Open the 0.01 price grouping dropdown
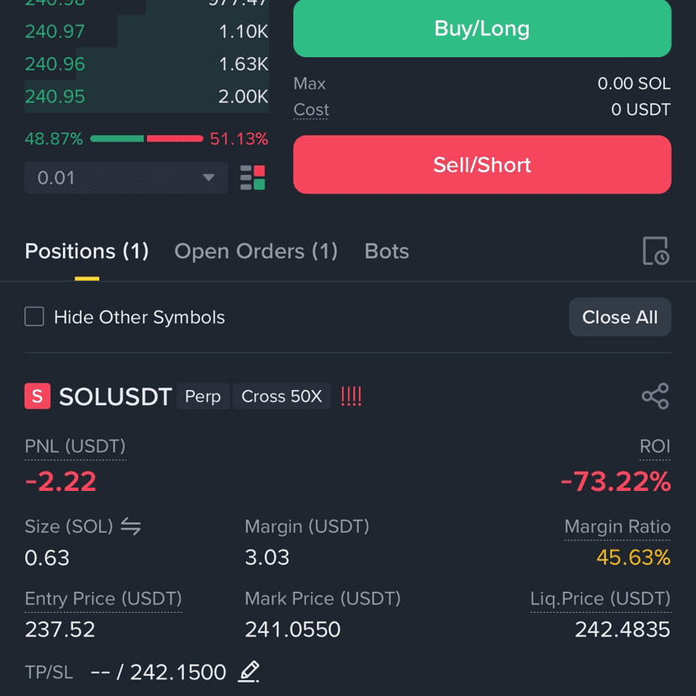 (x=126, y=177)
